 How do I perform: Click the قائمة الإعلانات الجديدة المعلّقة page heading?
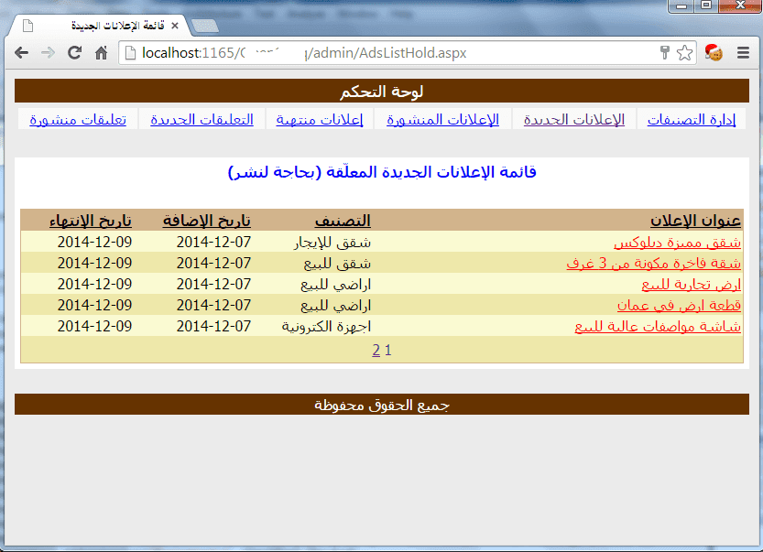tap(382, 172)
